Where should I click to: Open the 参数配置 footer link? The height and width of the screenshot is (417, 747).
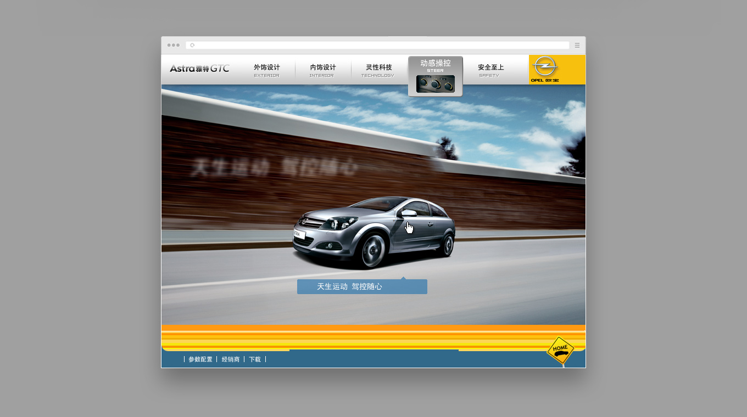(x=200, y=359)
